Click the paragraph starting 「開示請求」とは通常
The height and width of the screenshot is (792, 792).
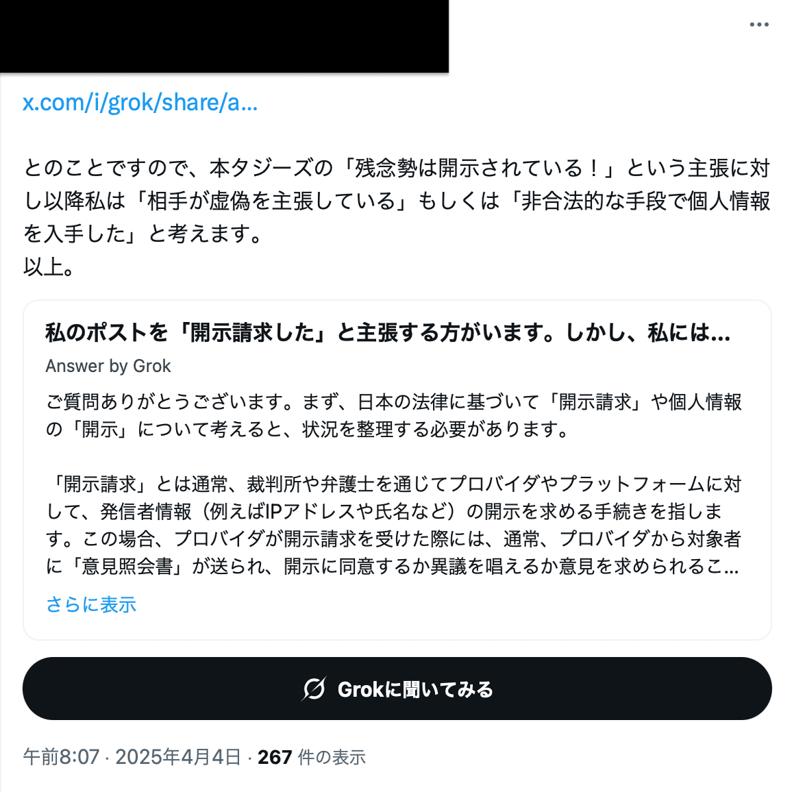(393, 525)
